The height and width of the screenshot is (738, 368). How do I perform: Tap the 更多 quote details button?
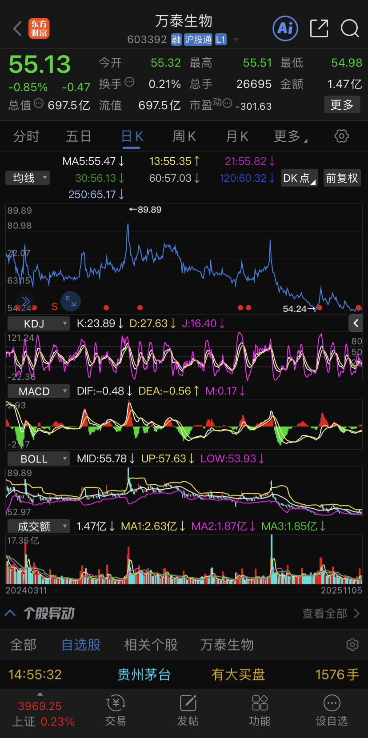pos(342,105)
